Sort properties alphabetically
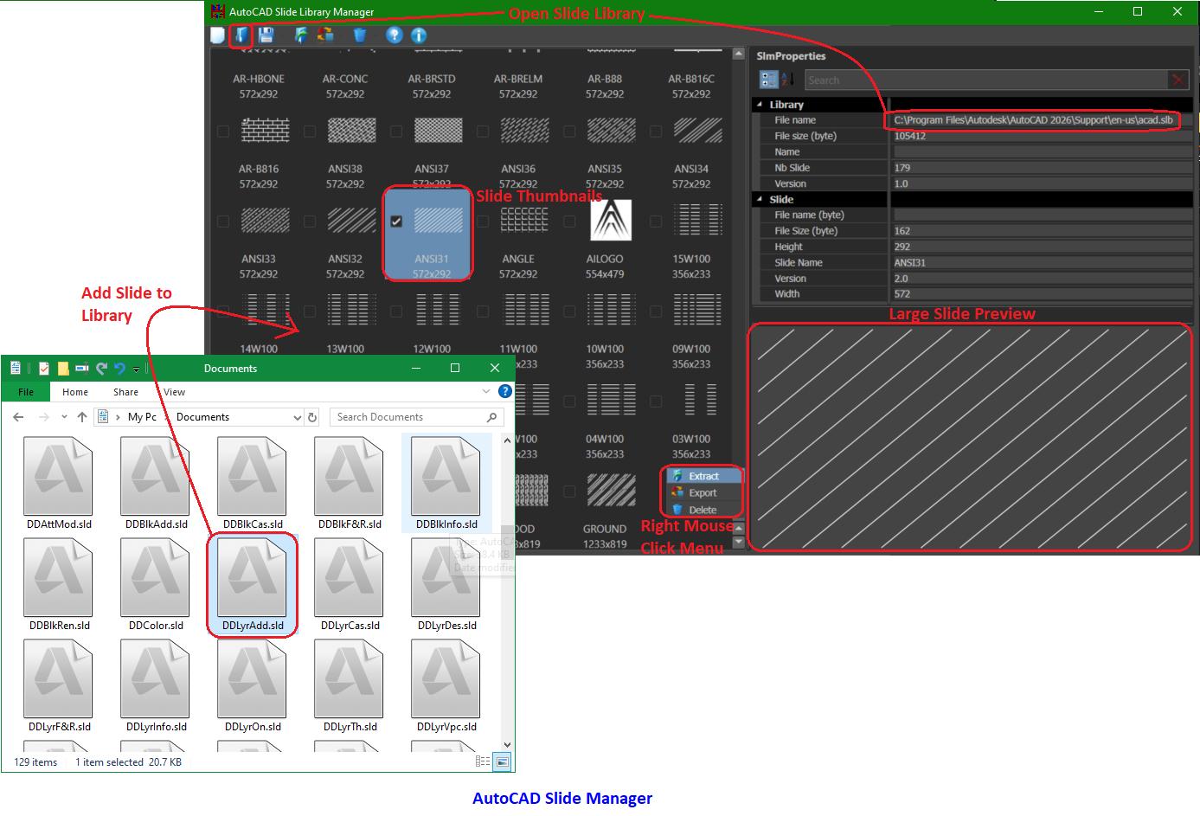This screenshot has height=816, width=1200. tap(787, 80)
